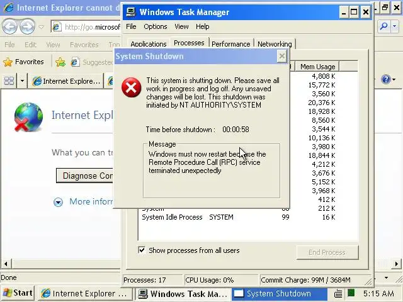The image size is (403, 302).
Task: Open Task Manager View menu
Action: pyautogui.click(x=181, y=26)
